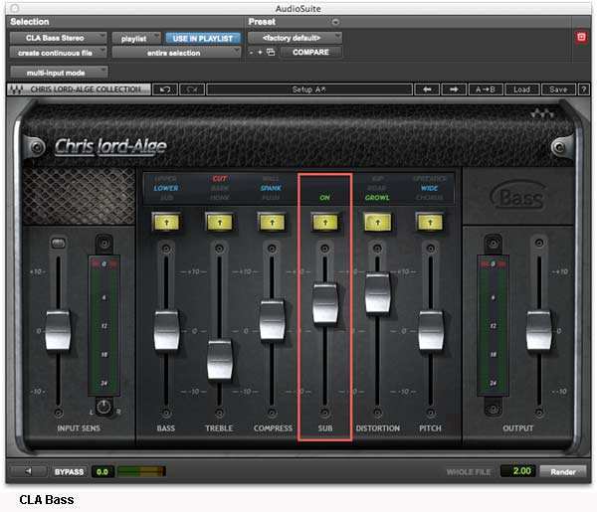Click the Render button
The width and height of the screenshot is (597, 512).
[563, 471]
